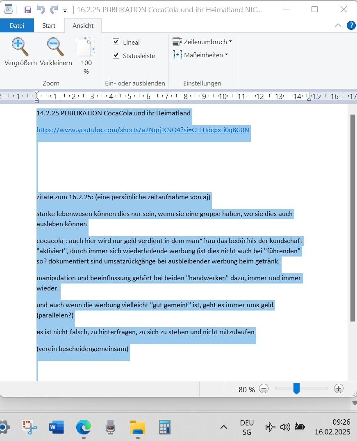357x441 pixels.
Task: Open Microsoft Edge from taskbar
Action: tap(84, 427)
